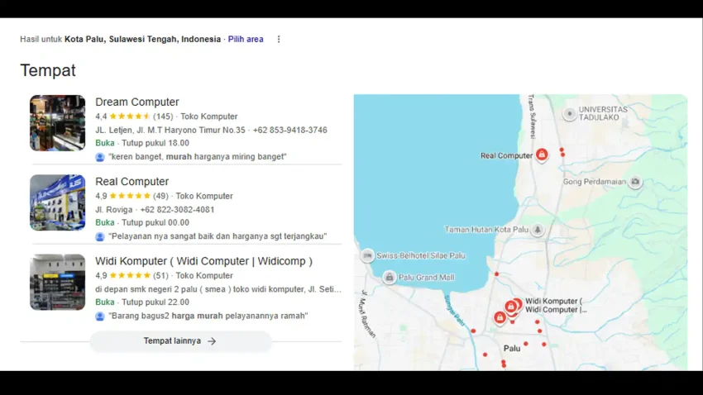Click the reviewer avatar beside "keren banget" review

pos(100,157)
